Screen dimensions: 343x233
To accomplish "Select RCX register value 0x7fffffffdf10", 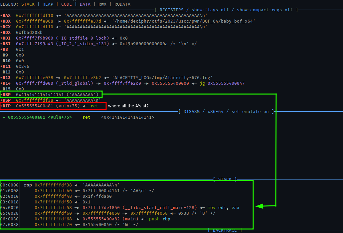I will pyautogui.click(x=35, y=27).
